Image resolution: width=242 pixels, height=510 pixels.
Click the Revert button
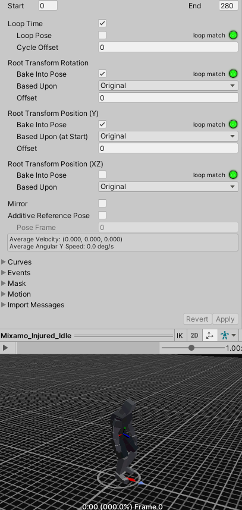[197, 319]
